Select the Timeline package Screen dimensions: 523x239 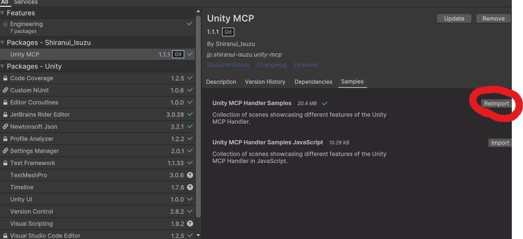pos(97,187)
